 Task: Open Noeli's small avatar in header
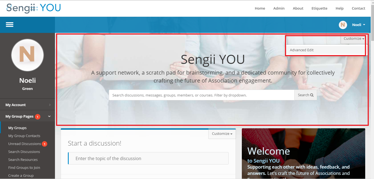pos(343,25)
